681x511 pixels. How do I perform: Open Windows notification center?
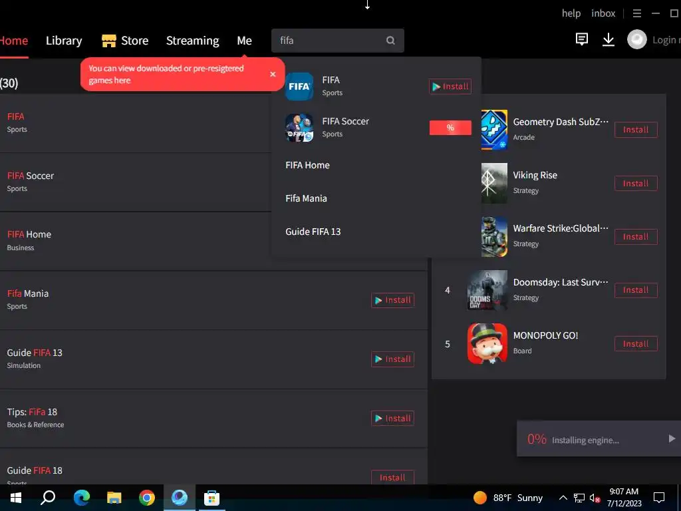coord(659,498)
